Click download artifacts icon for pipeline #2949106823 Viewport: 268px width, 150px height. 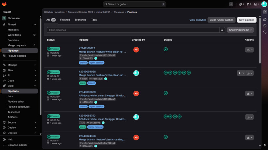249,50
